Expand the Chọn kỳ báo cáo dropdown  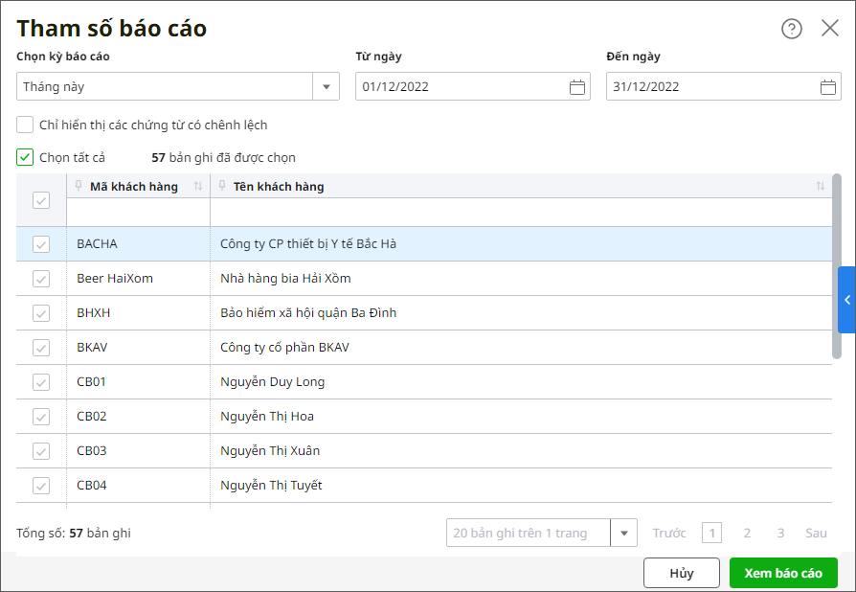coord(327,87)
